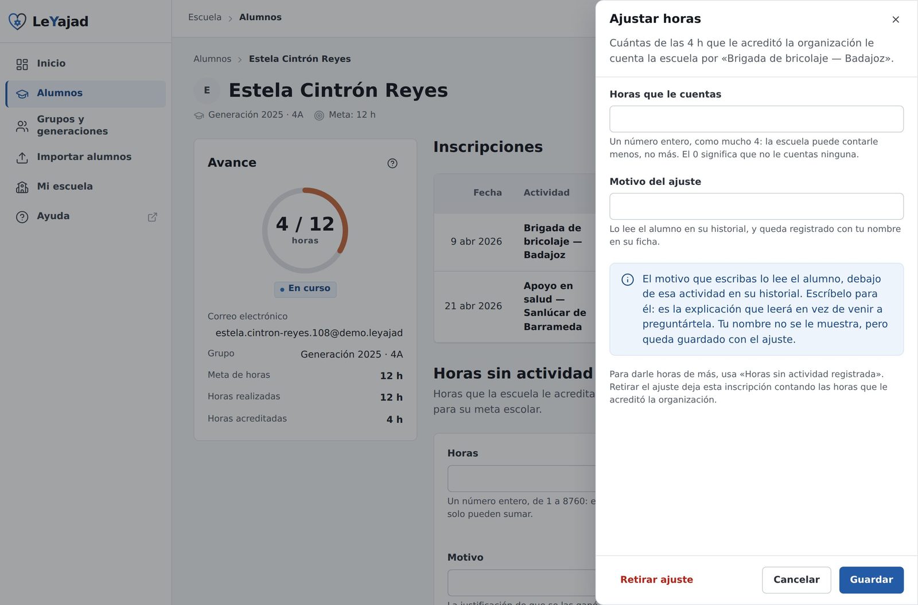This screenshot has height=605, width=918.
Task: Click Guardar to save adjustment
Action: coord(871,580)
